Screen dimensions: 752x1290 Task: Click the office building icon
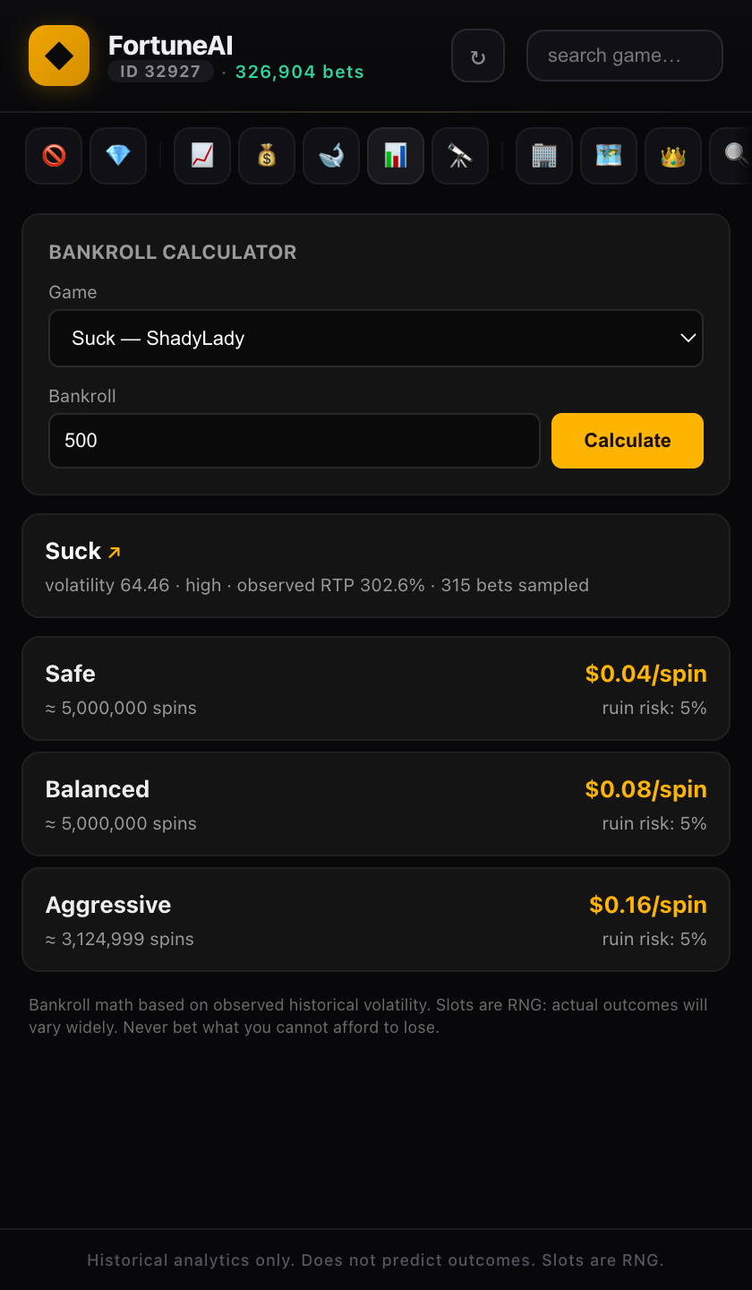(543, 155)
